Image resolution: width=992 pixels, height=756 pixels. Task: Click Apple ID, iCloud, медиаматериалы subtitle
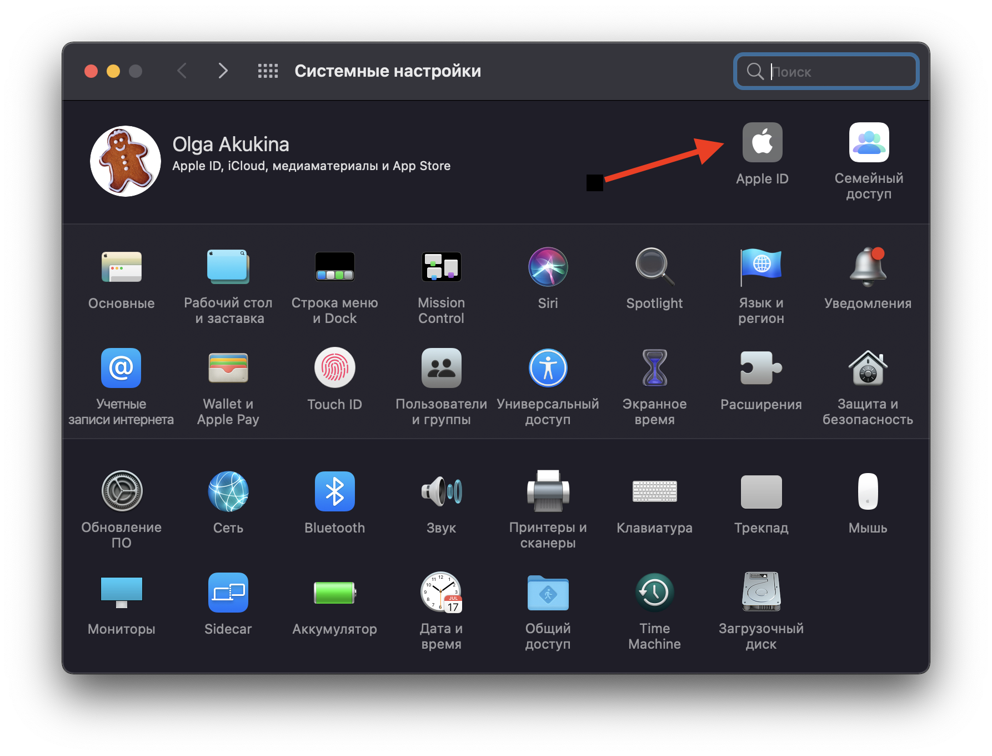click(x=311, y=166)
